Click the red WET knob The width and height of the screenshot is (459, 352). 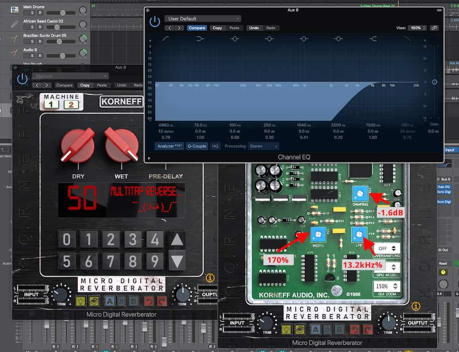pyautogui.click(x=122, y=145)
